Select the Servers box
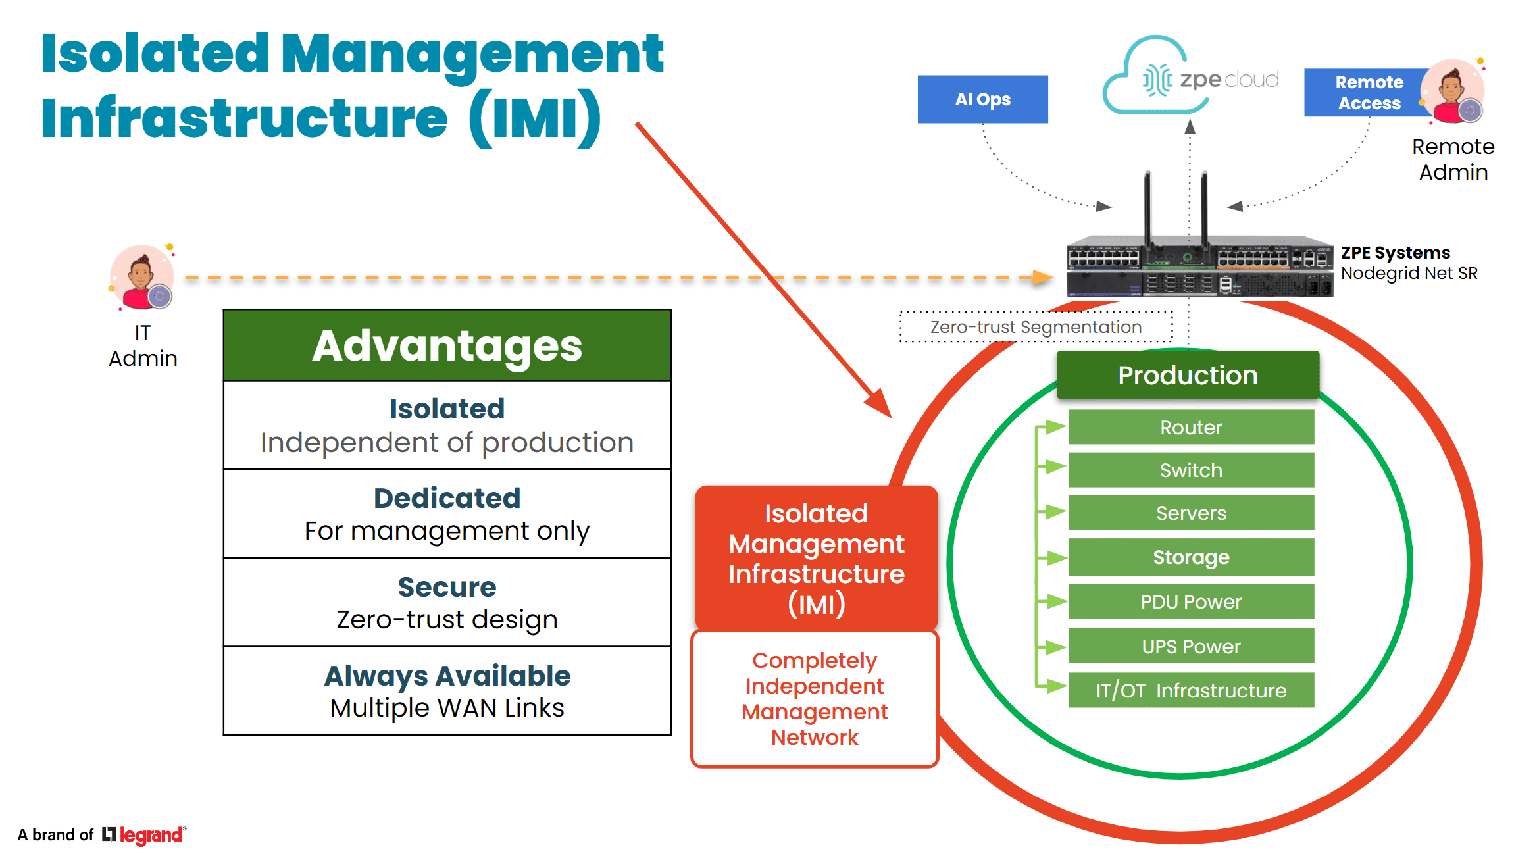 [x=1191, y=513]
